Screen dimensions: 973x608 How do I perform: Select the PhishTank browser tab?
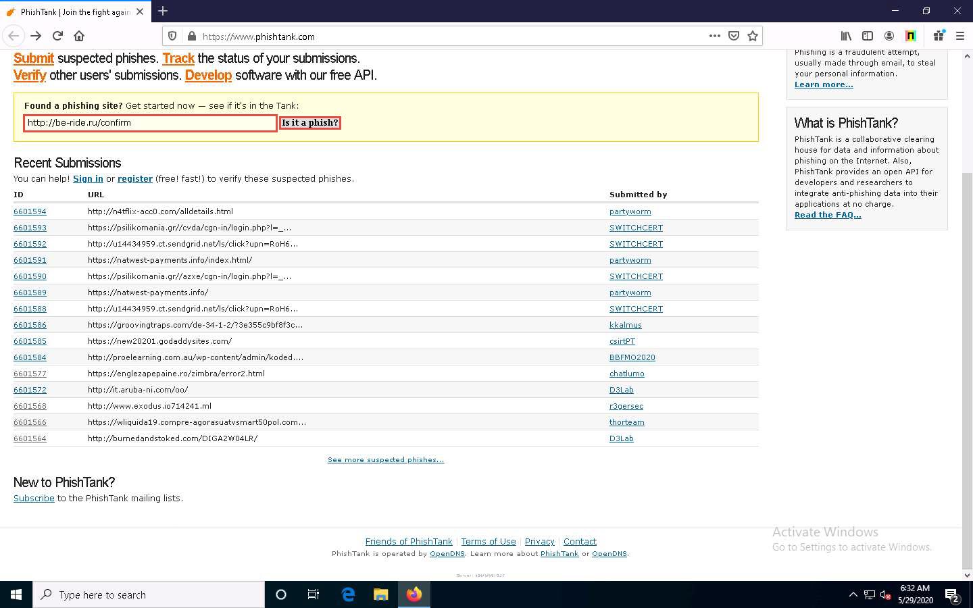(75, 11)
